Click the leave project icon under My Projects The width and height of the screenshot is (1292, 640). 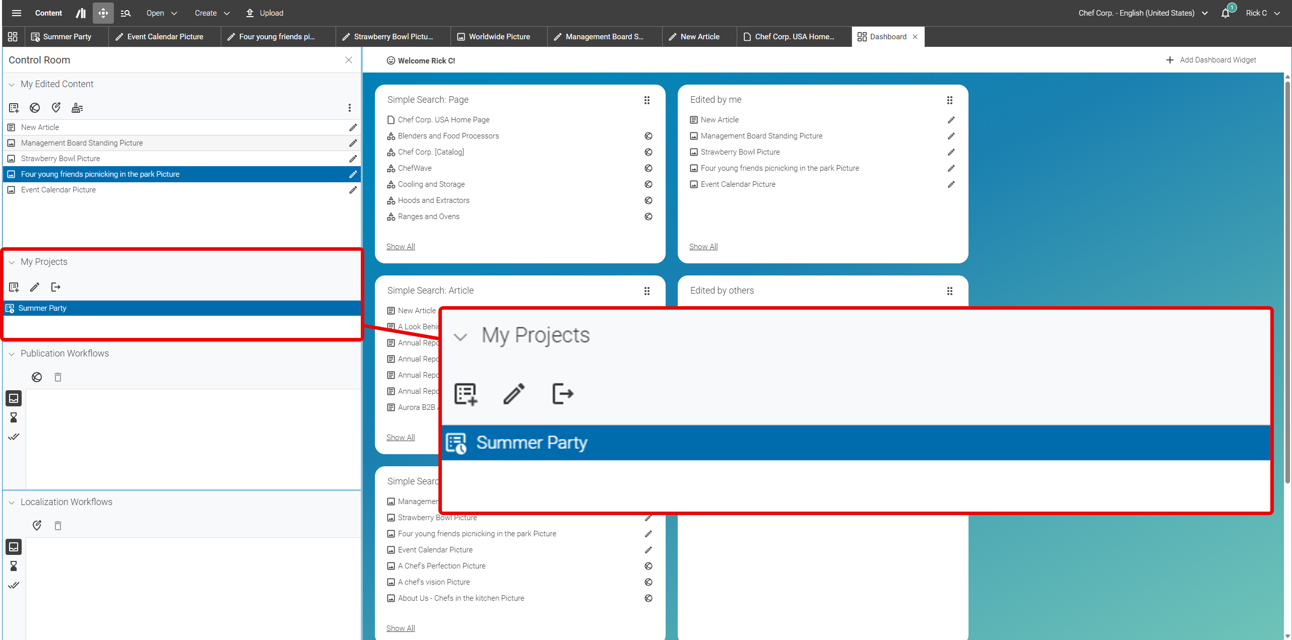point(55,287)
